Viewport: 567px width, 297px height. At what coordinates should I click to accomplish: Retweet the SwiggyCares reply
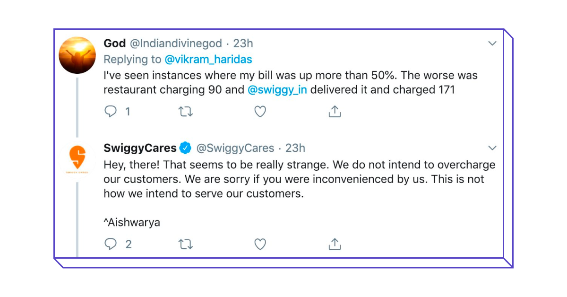(186, 244)
